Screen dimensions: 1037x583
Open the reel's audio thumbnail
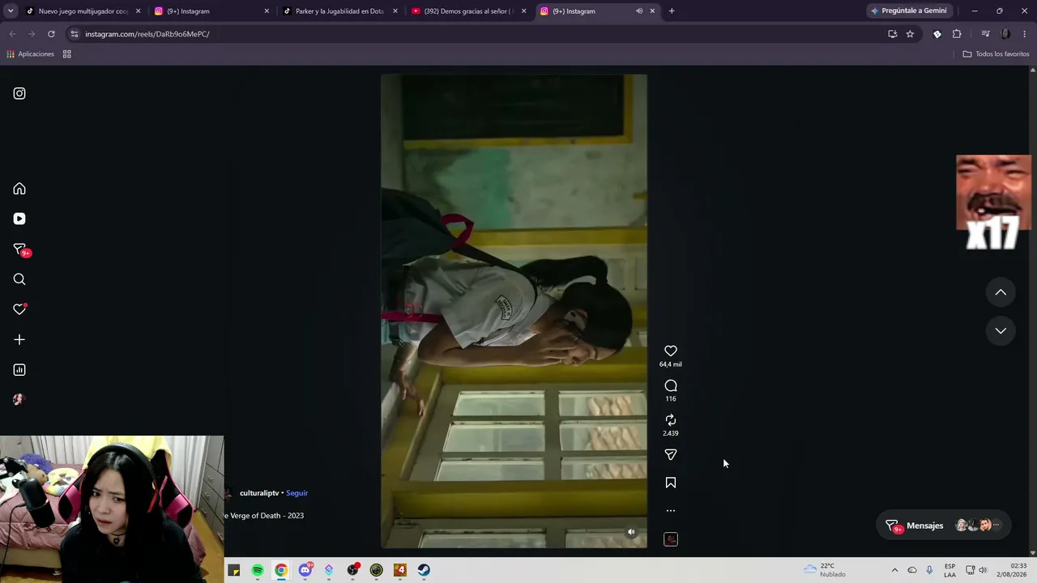(671, 539)
